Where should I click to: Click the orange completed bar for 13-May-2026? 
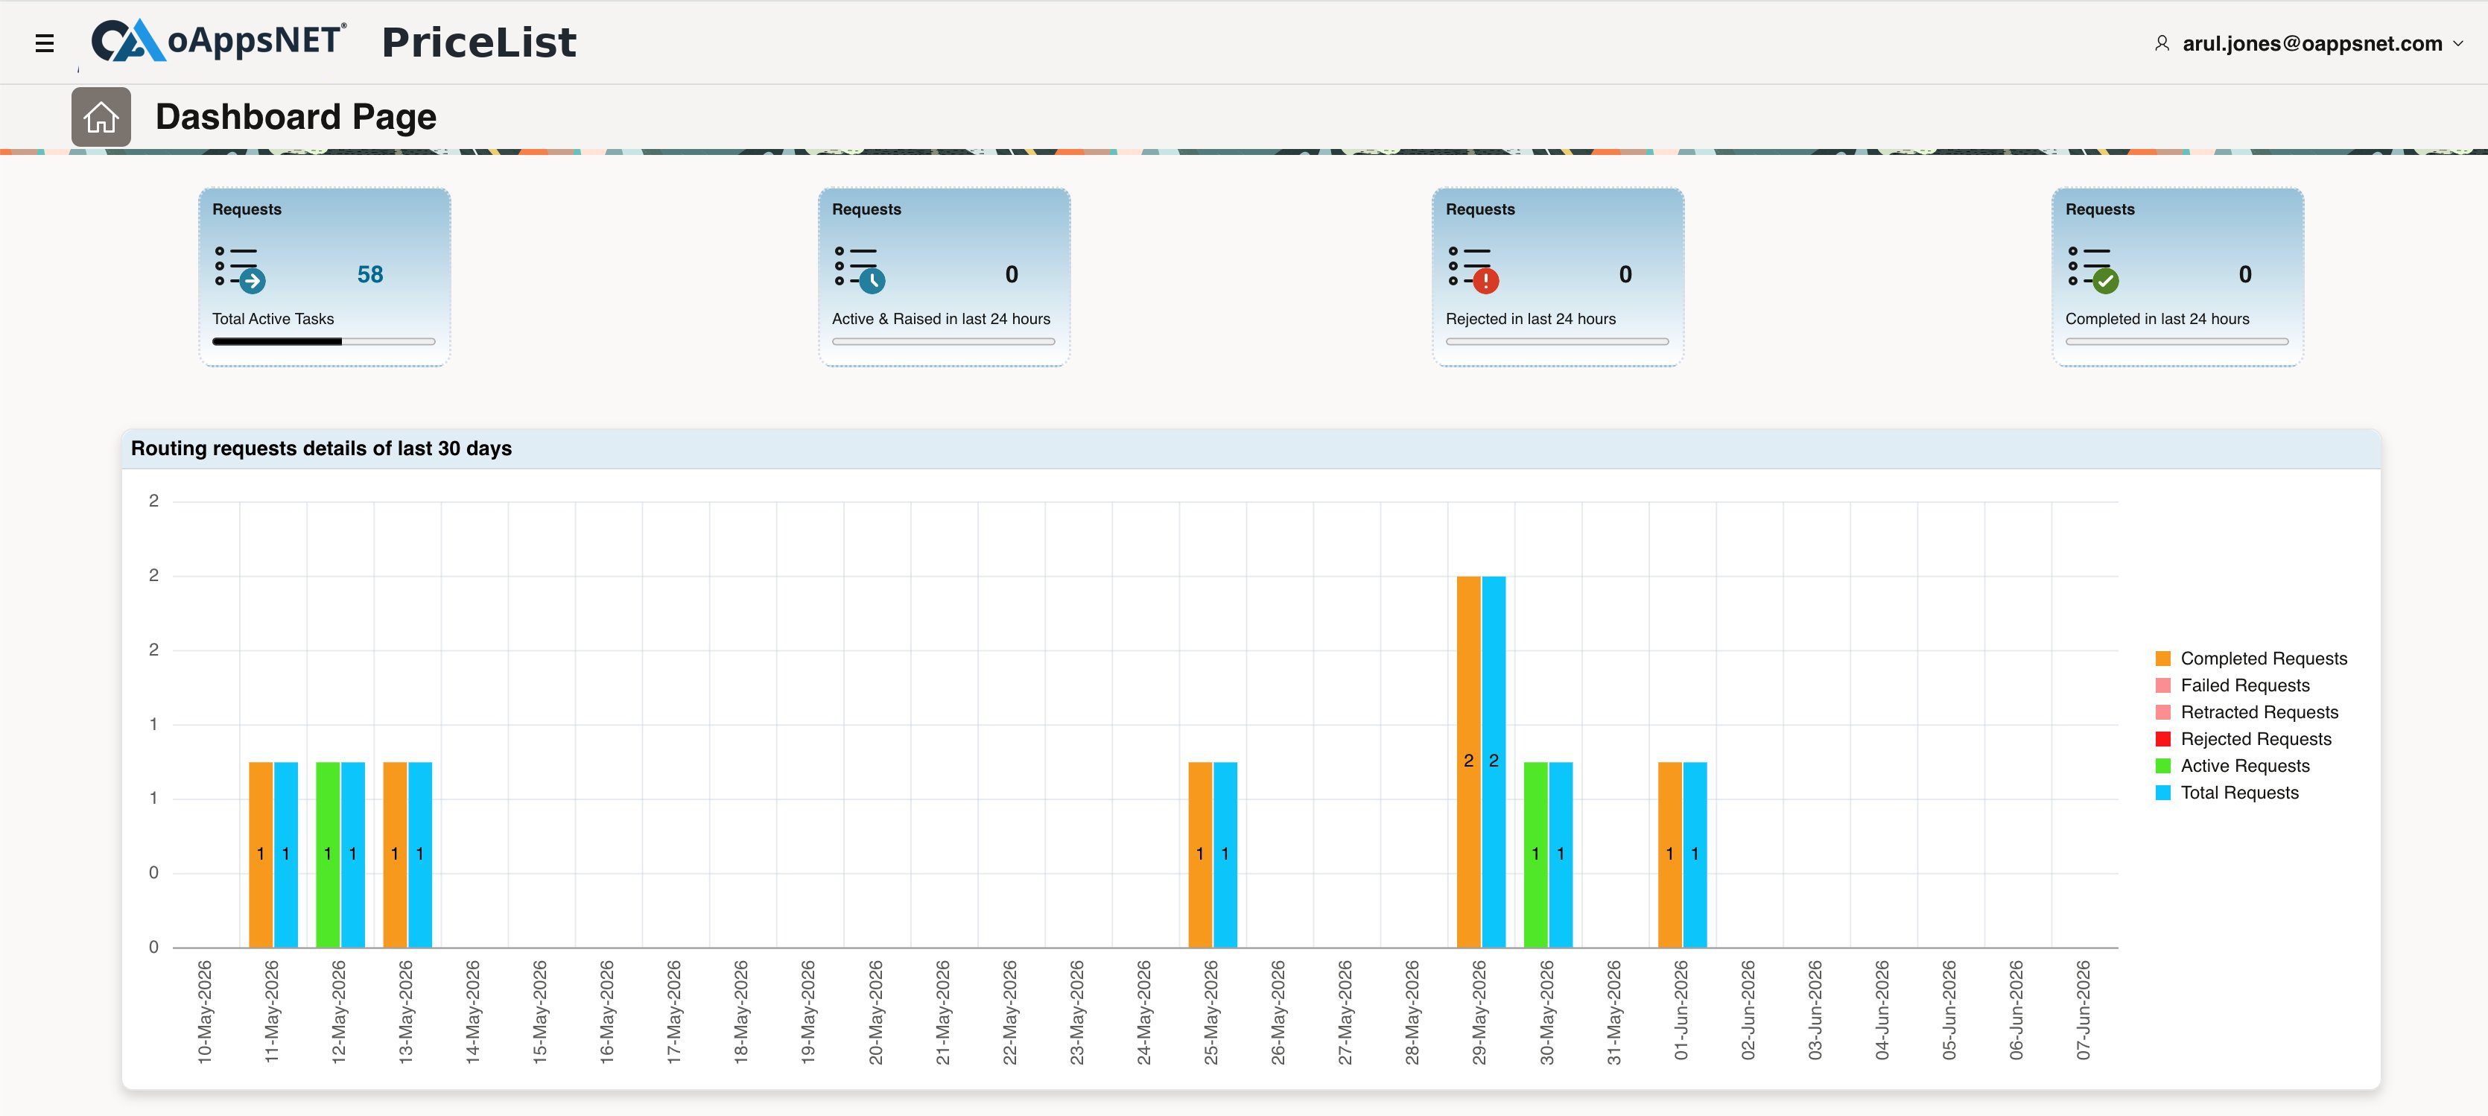(x=395, y=855)
